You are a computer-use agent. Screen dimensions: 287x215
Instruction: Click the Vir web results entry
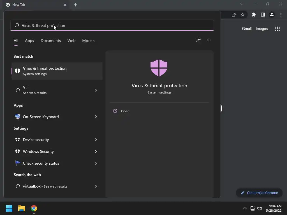(x=57, y=90)
